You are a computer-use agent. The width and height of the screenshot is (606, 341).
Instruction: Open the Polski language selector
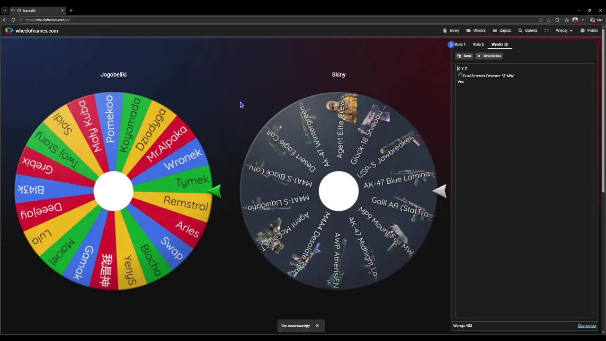click(x=589, y=30)
